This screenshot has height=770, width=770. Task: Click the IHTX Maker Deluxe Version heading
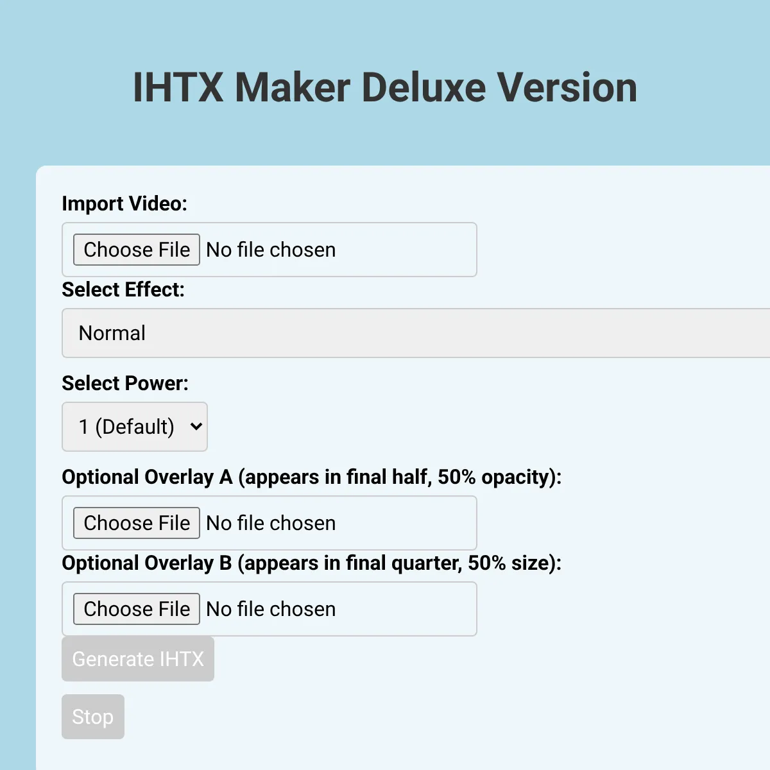pos(385,87)
